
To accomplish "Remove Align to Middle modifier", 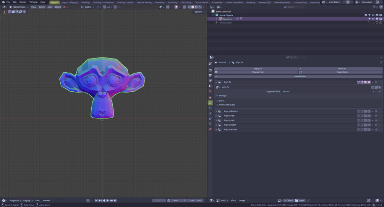I will point(376,129).
